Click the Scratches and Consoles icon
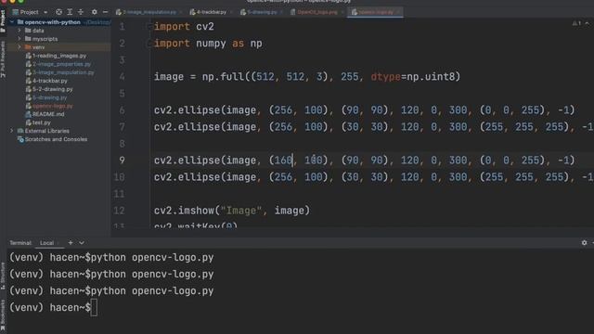 pos(20,139)
